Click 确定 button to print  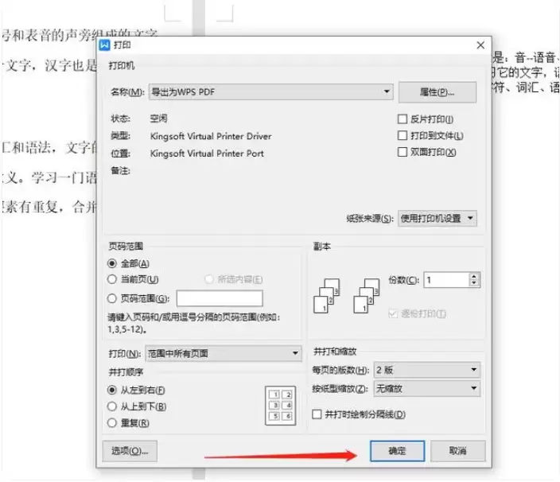[x=398, y=451]
